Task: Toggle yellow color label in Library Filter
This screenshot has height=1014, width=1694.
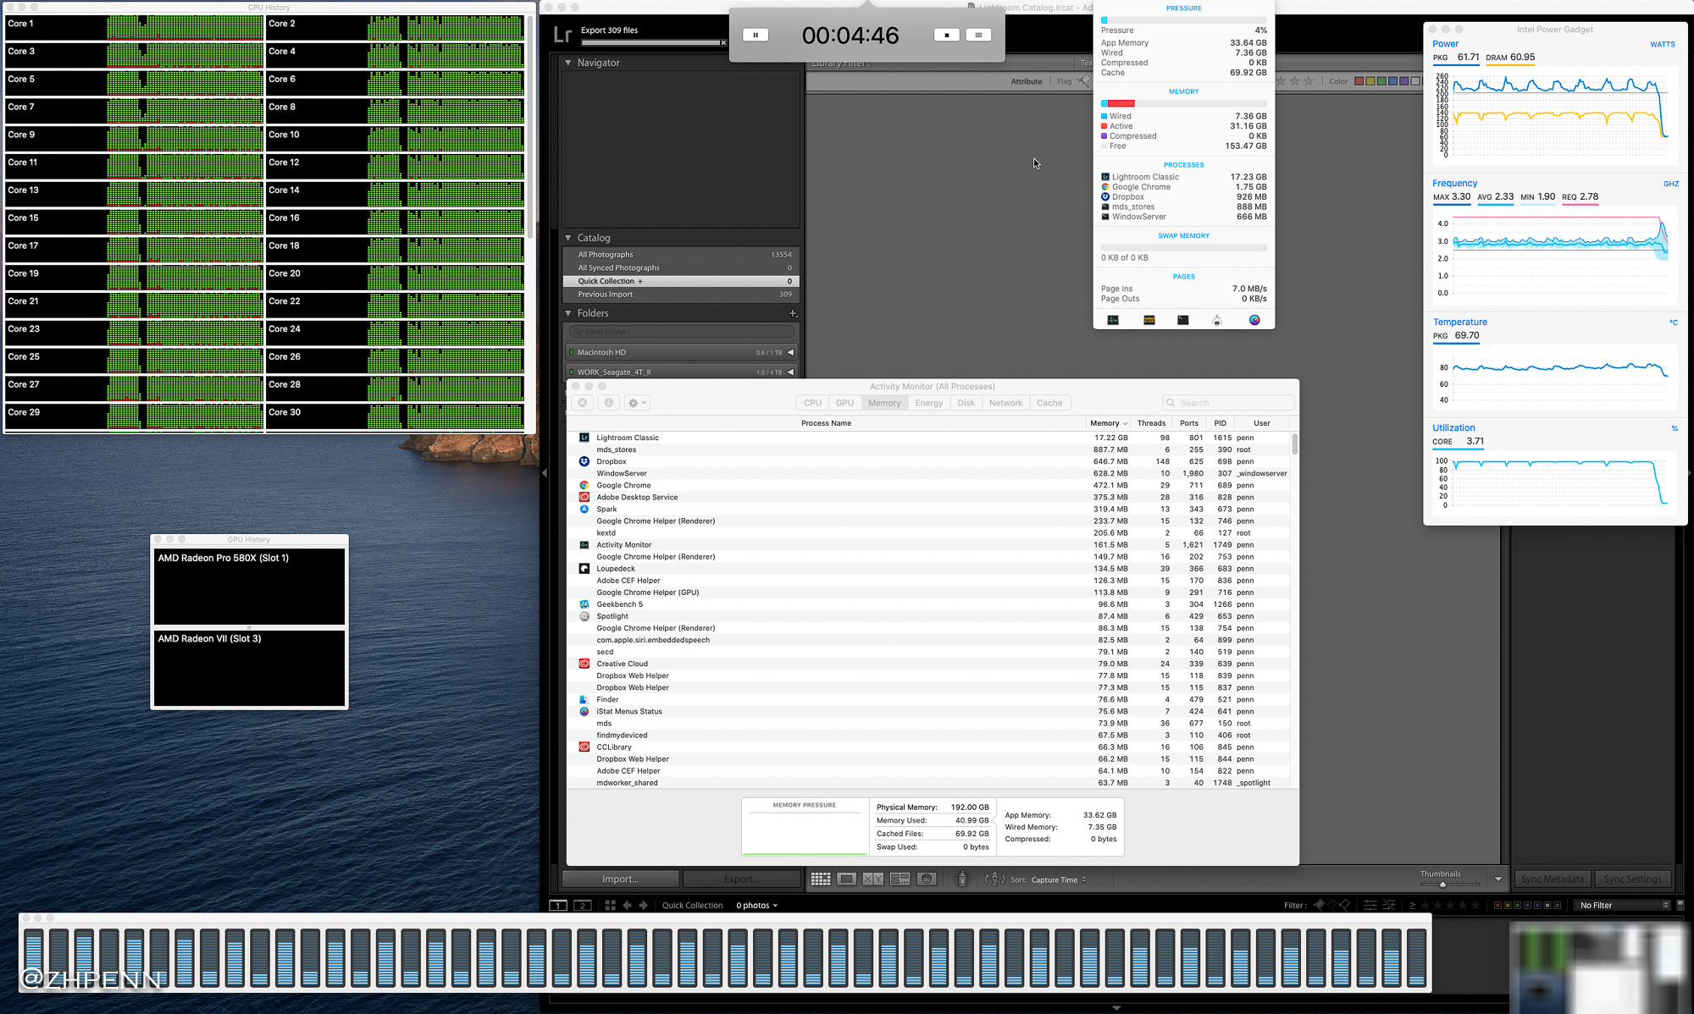Action: pos(1370,81)
